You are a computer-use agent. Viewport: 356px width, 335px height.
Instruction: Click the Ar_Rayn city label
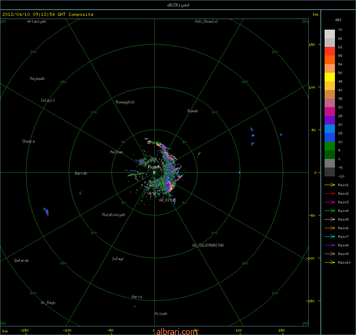[x=48, y=303]
